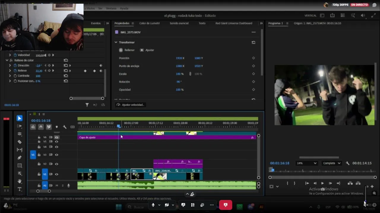
Task: Toggle V6 track output visibility
Action: tap(56, 137)
